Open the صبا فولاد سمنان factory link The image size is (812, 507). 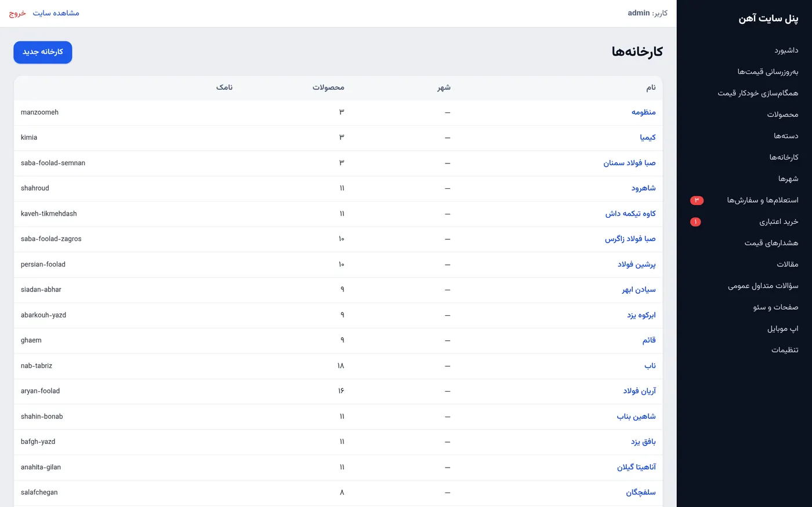pos(629,163)
